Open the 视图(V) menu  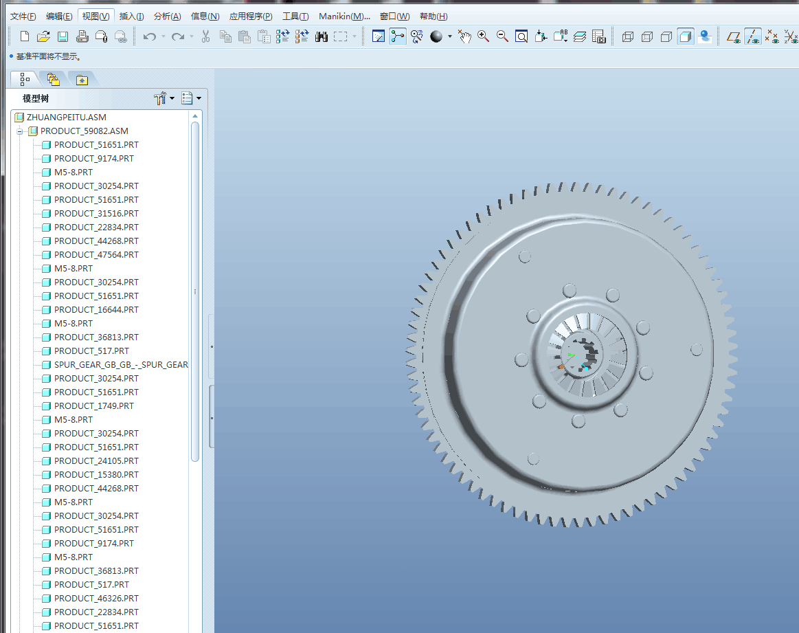tap(95, 16)
